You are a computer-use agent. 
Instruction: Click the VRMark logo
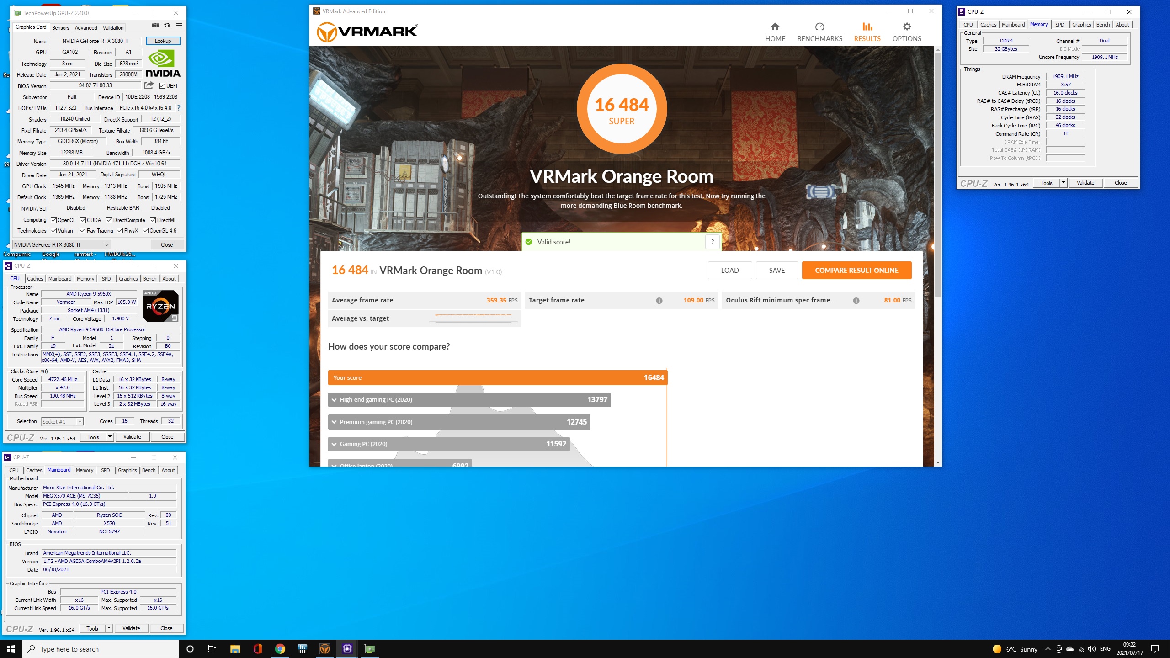(x=367, y=32)
